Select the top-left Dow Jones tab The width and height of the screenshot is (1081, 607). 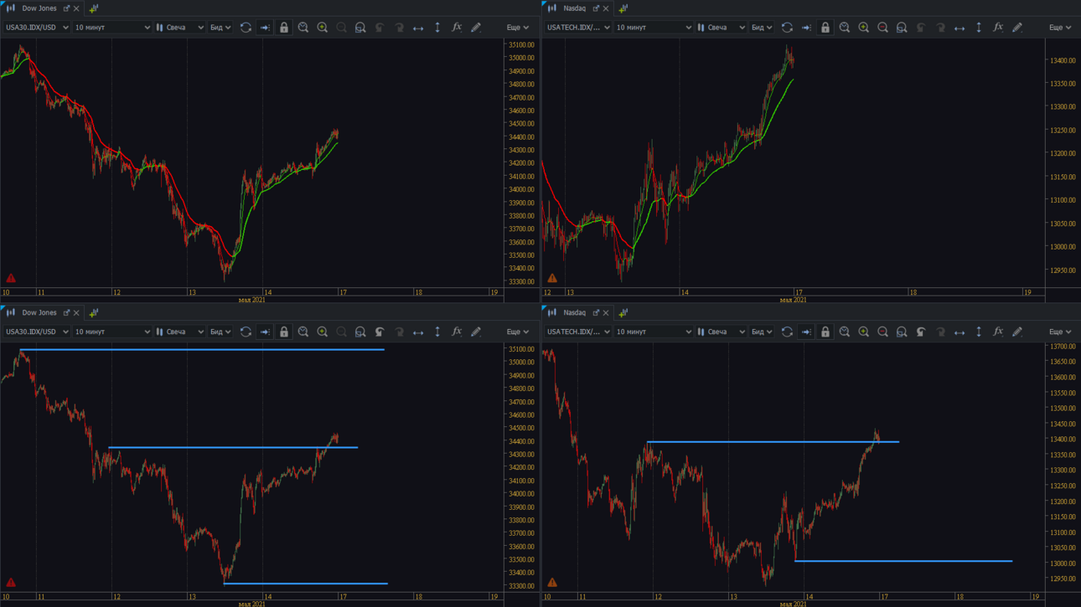[x=39, y=8]
